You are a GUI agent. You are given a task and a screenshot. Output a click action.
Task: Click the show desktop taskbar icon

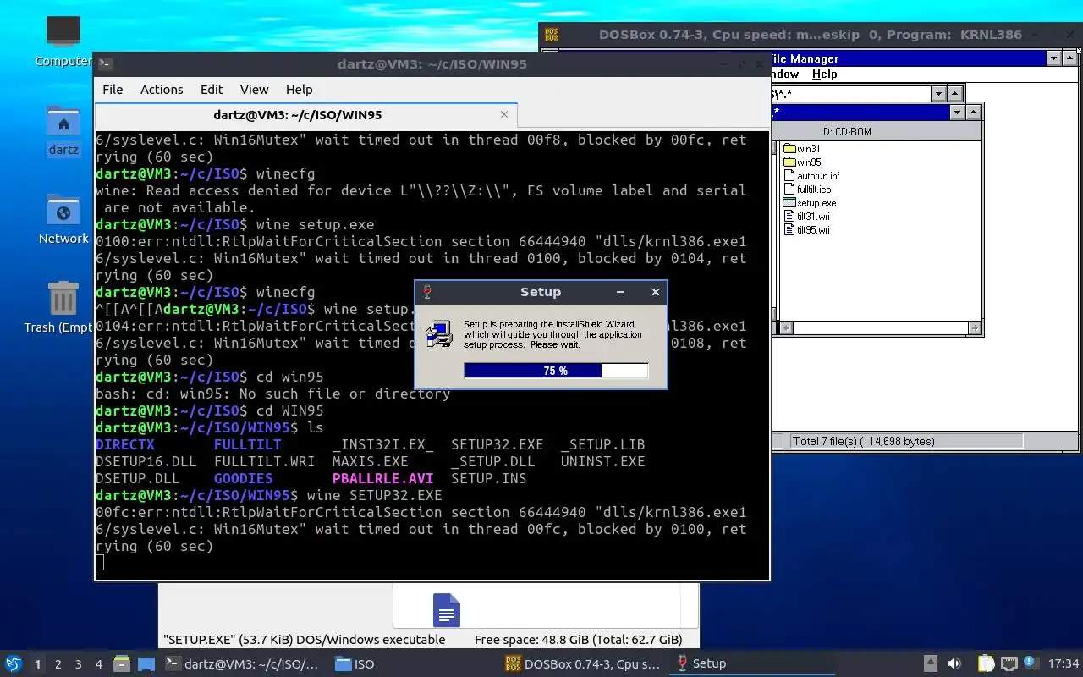pos(146,663)
